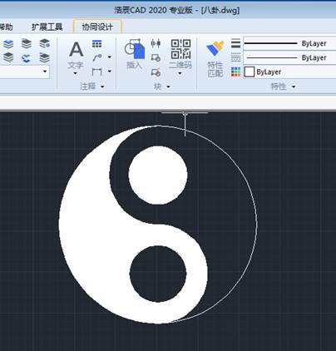The height and width of the screenshot is (351, 336).
Task: Click the top-left layer stack icon
Action: [8, 44]
